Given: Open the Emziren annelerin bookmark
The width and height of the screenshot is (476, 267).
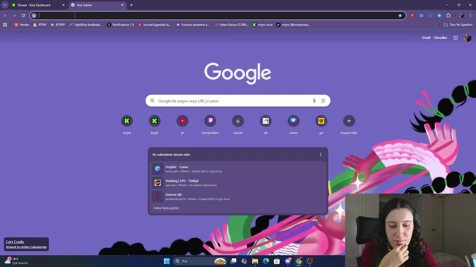Looking at the screenshot, I should pos(193,25).
